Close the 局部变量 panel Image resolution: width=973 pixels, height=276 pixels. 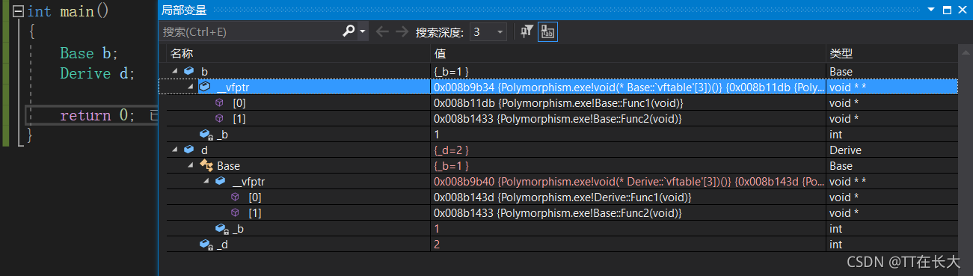(x=963, y=9)
